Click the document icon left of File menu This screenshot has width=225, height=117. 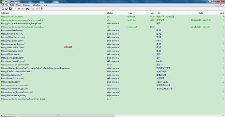click(2, 5)
